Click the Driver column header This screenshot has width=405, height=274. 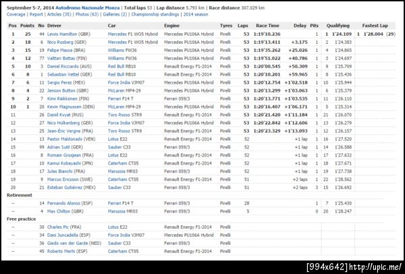(x=54, y=26)
